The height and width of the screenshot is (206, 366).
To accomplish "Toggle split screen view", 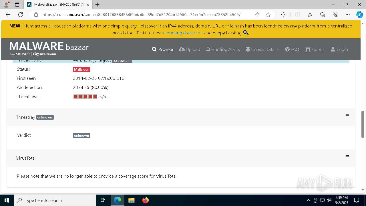I will 297,15.
